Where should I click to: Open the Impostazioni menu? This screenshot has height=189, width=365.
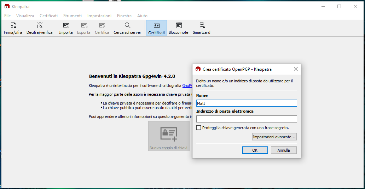point(99,16)
